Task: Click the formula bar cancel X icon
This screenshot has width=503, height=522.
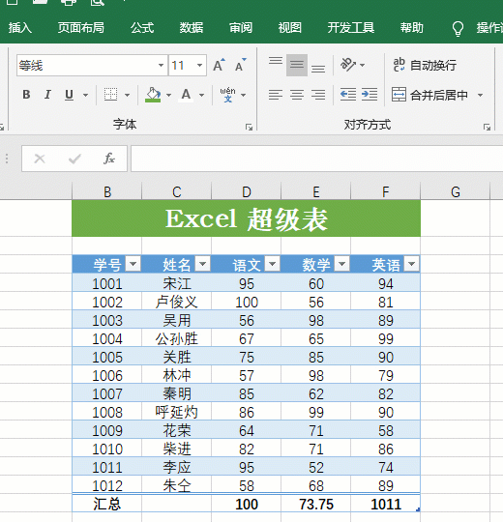Action: 40,159
